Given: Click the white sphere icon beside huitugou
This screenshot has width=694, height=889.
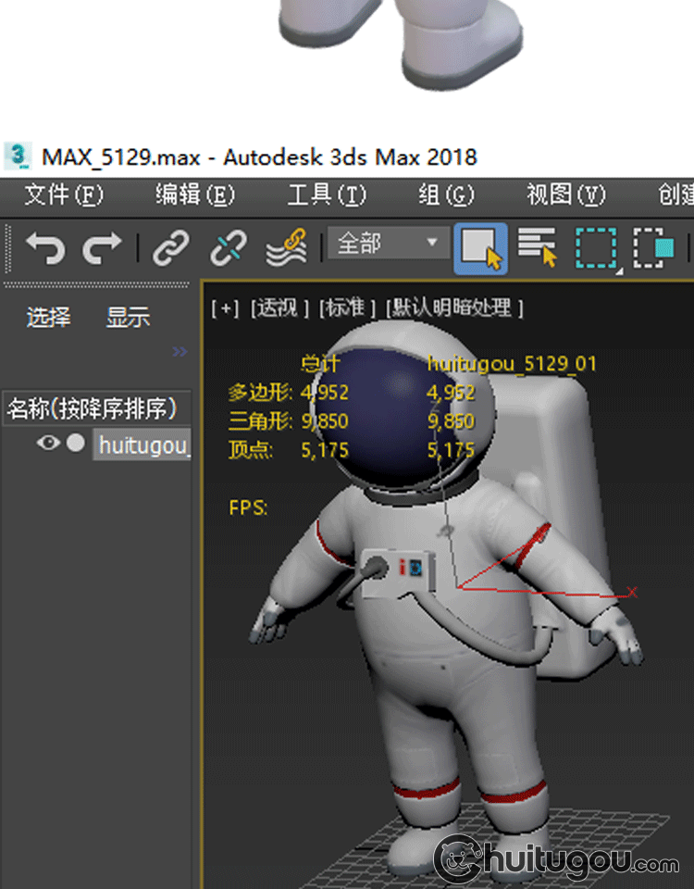Looking at the screenshot, I should pyautogui.click(x=75, y=443).
